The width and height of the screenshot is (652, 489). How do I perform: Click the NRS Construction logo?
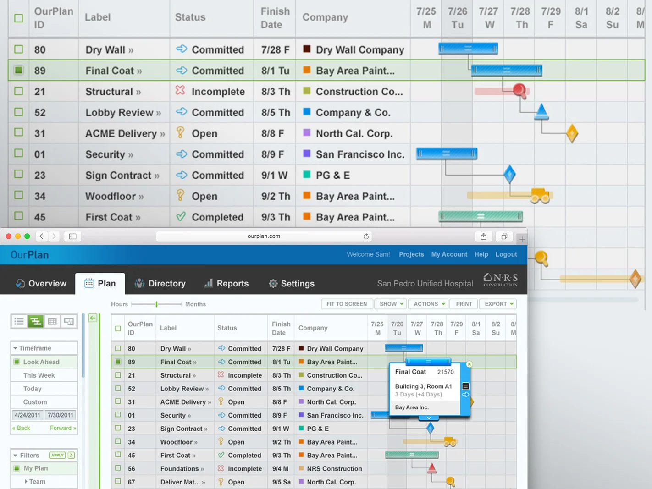pyautogui.click(x=501, y=280)
